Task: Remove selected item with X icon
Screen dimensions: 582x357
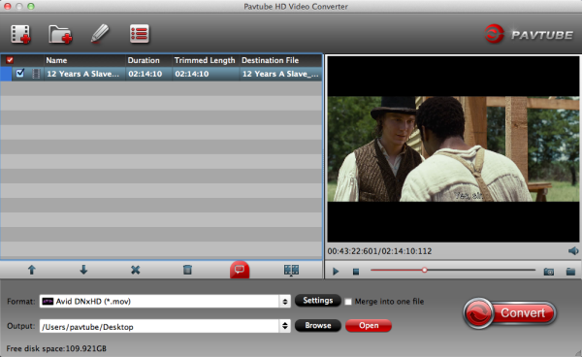Action: point(136,270)
